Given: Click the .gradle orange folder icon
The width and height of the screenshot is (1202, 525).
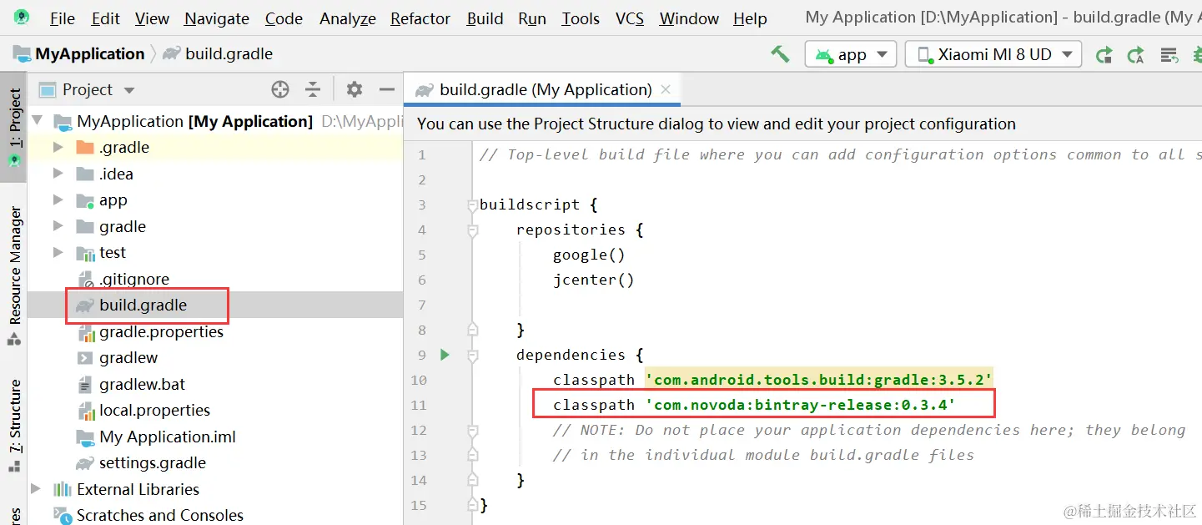Looking at the screenshot, I should (85, 148).
